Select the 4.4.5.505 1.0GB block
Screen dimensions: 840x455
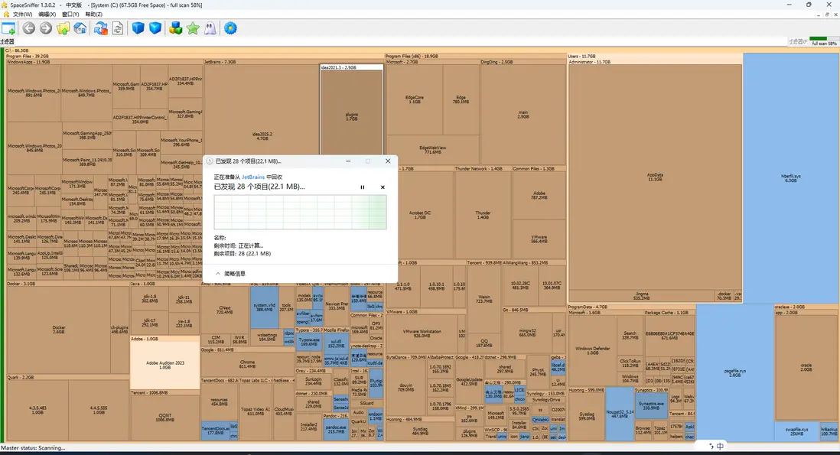click(99, 410)
